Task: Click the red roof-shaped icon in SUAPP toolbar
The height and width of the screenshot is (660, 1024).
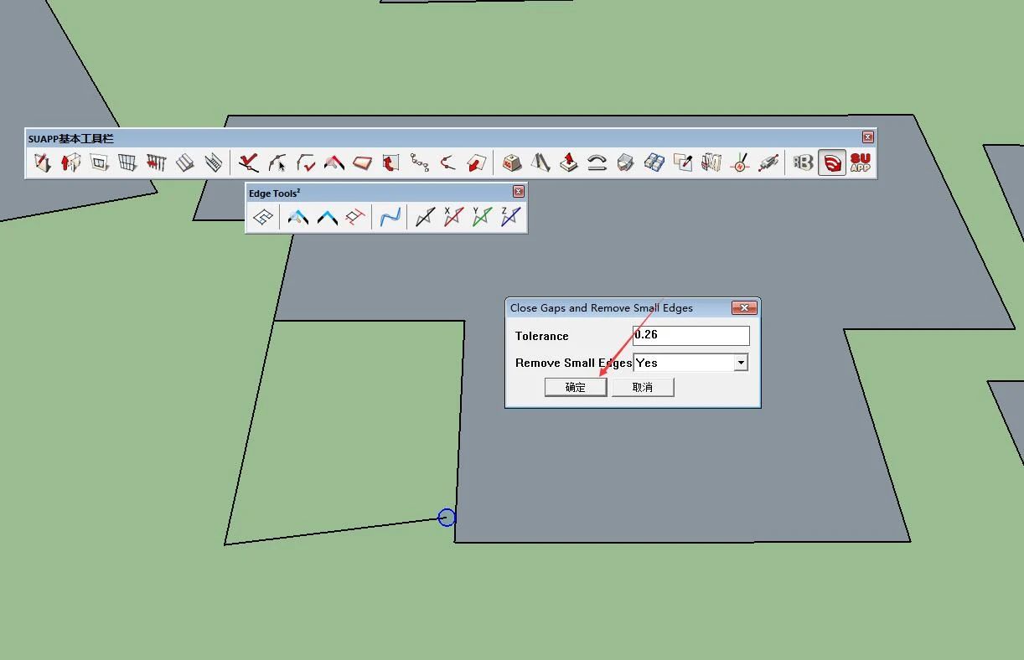Action: 334,162
